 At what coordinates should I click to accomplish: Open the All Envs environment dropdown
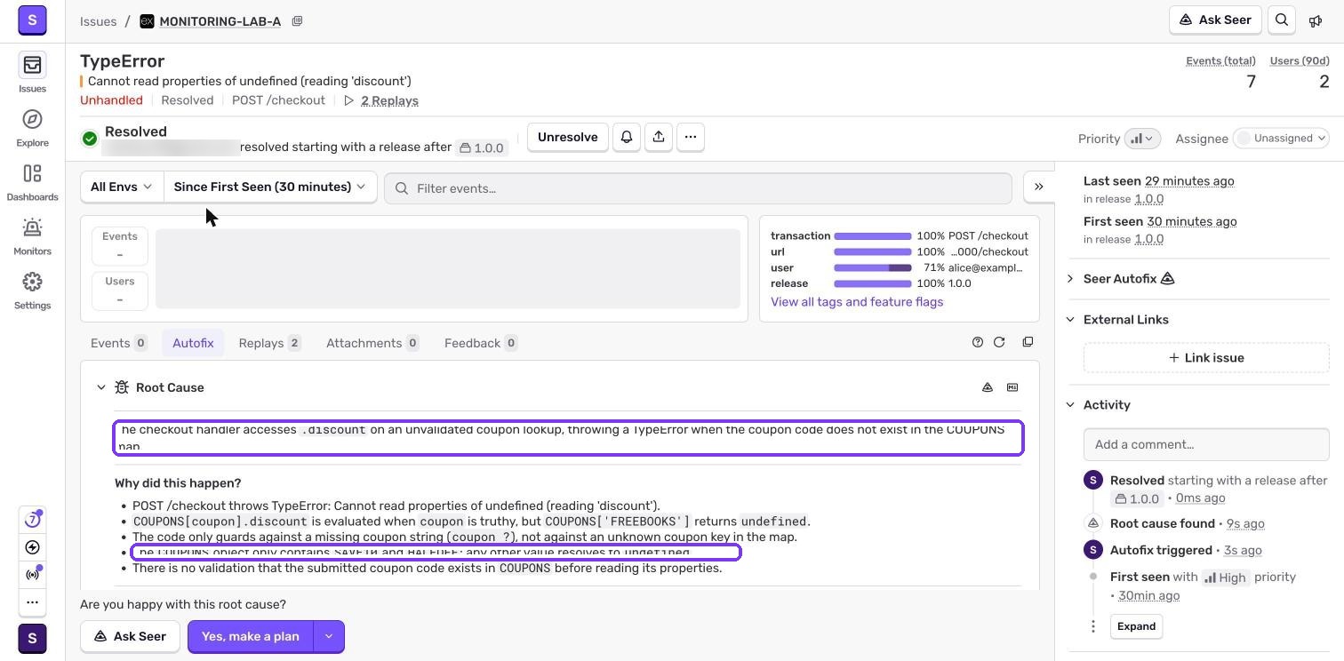(x=122, y=187)
